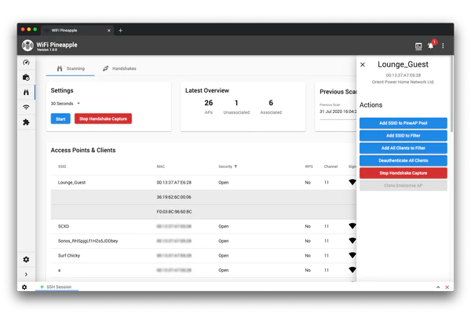Open the Settings gear in sidebar

(x=26, y=259)
